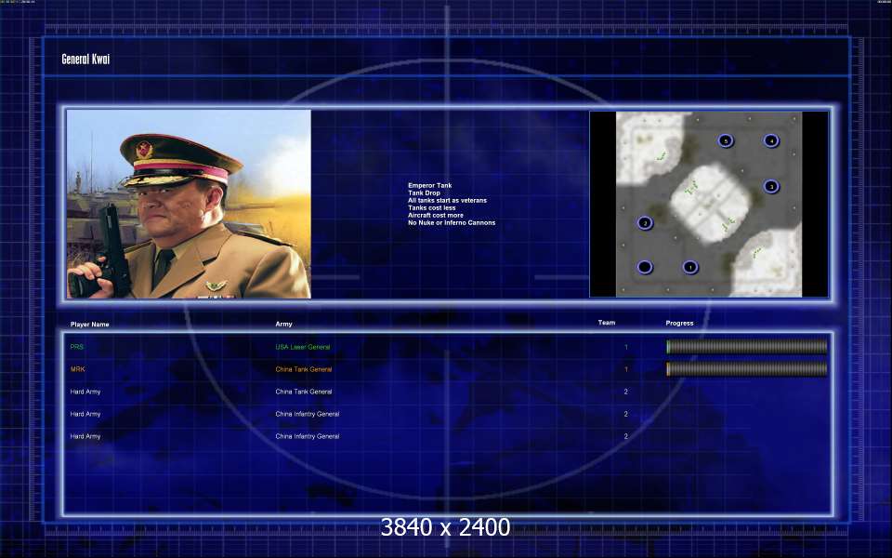Click the 'Aircraft cost more' line

pos(435,215)
